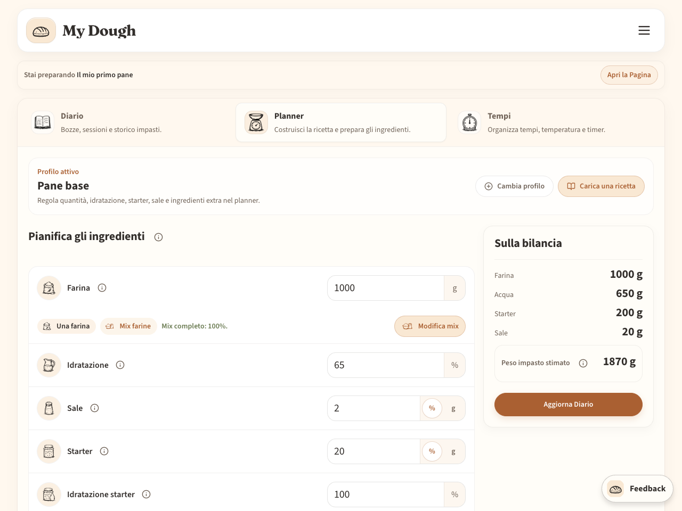This screenshot has height=511, width=682.
Task: Switch Starter unit to percent
Action: pos(432,451)
